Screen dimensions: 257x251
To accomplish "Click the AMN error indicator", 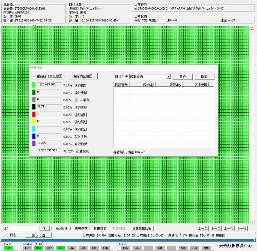I will pos(206,248).
